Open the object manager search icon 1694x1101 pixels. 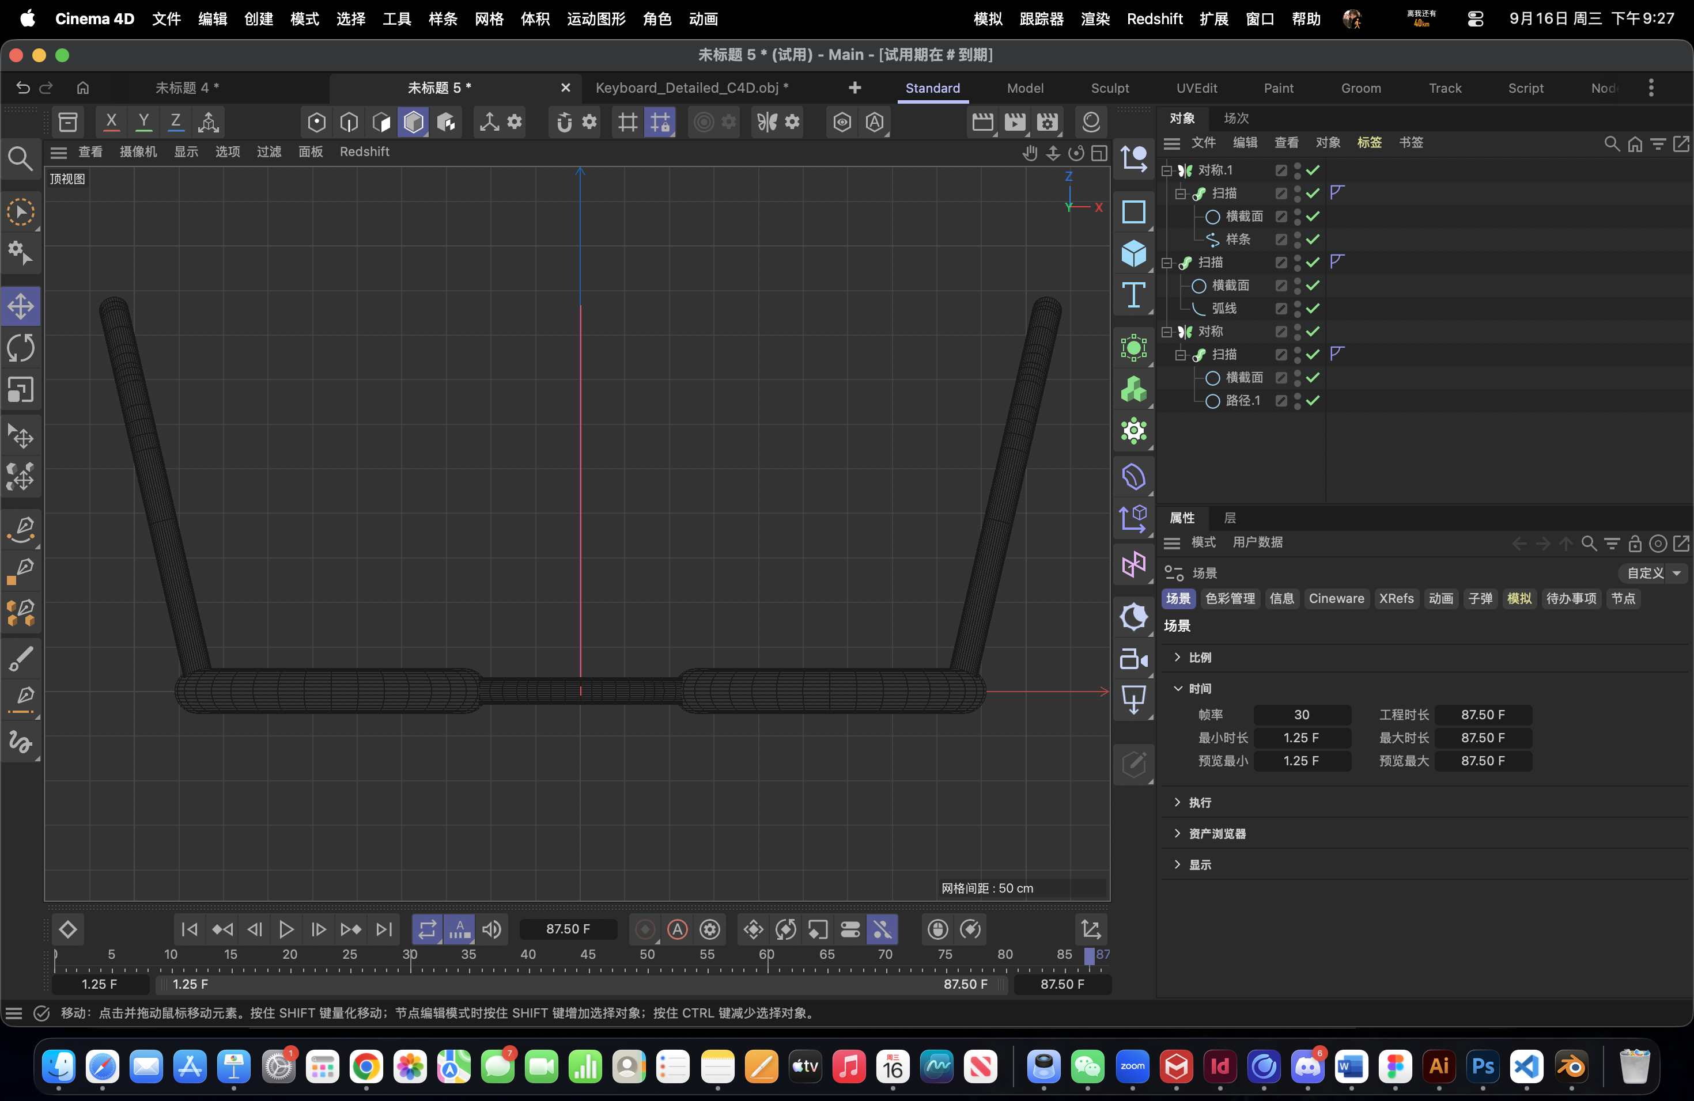pyautogui.click(x=1612, y=143)
